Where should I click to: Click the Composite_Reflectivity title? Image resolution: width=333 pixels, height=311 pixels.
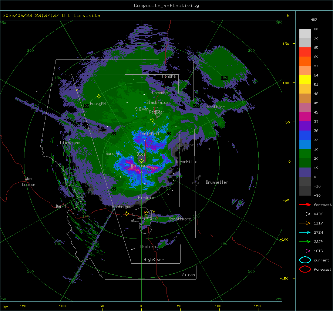166,6
